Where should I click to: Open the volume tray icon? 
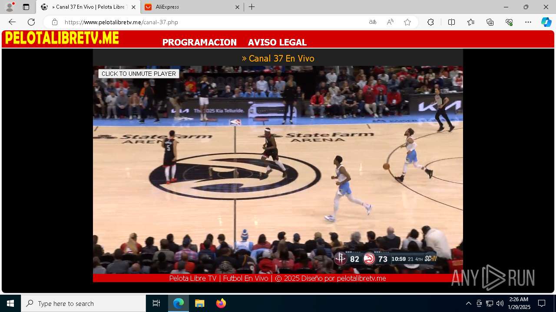[x=500, y=303]
